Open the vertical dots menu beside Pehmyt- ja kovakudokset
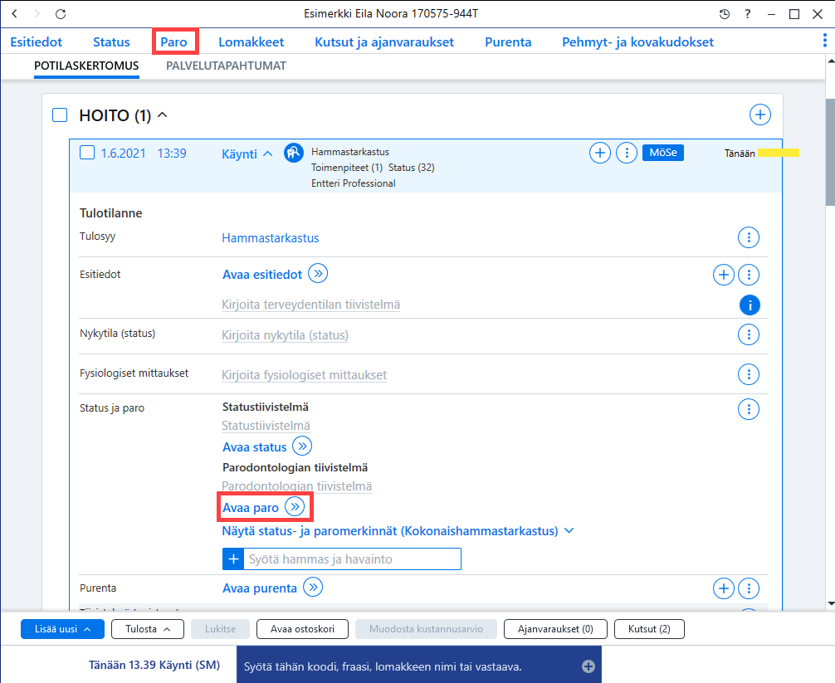Screen dimensions: 835x683 [x=825, y=41]
